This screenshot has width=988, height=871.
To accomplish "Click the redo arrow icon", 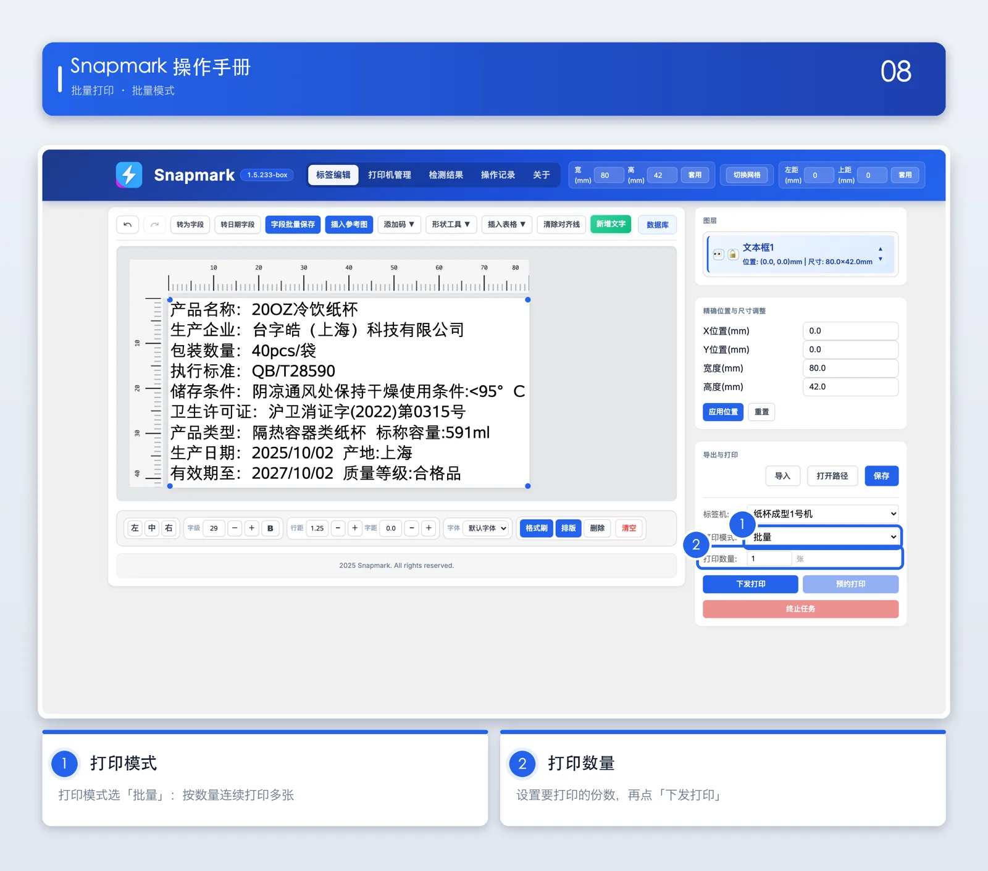I will 154,225.
